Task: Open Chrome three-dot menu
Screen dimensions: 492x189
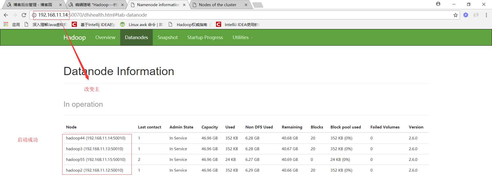Action: click(x=486, y=15)
